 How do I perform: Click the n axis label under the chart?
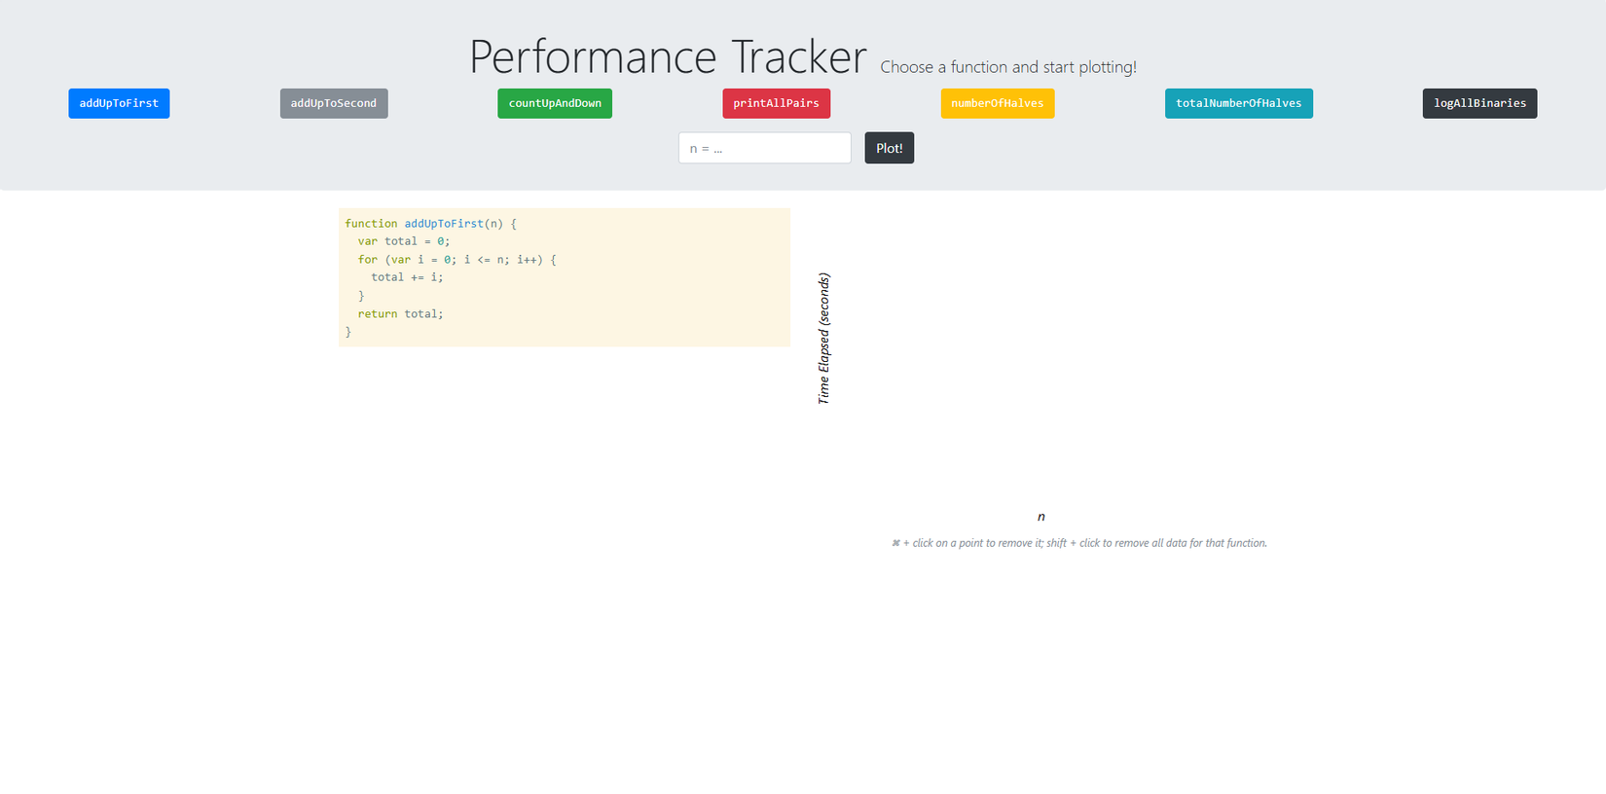[x=1040, y=517]
